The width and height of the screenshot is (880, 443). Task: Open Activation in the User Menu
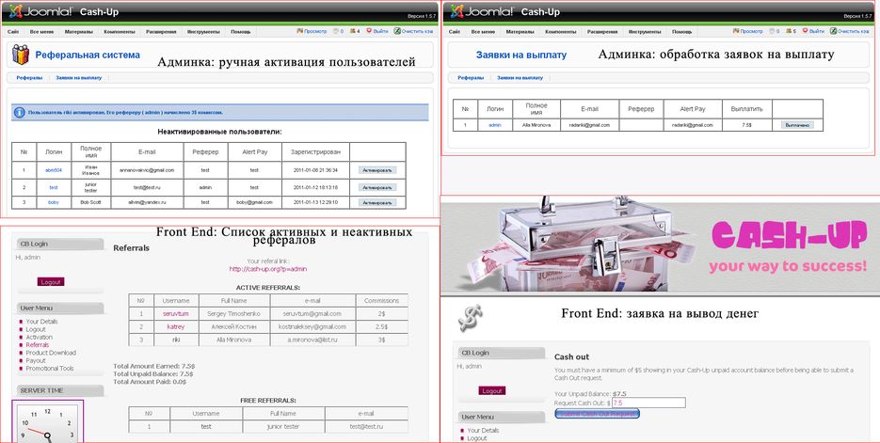click(39, 338)
